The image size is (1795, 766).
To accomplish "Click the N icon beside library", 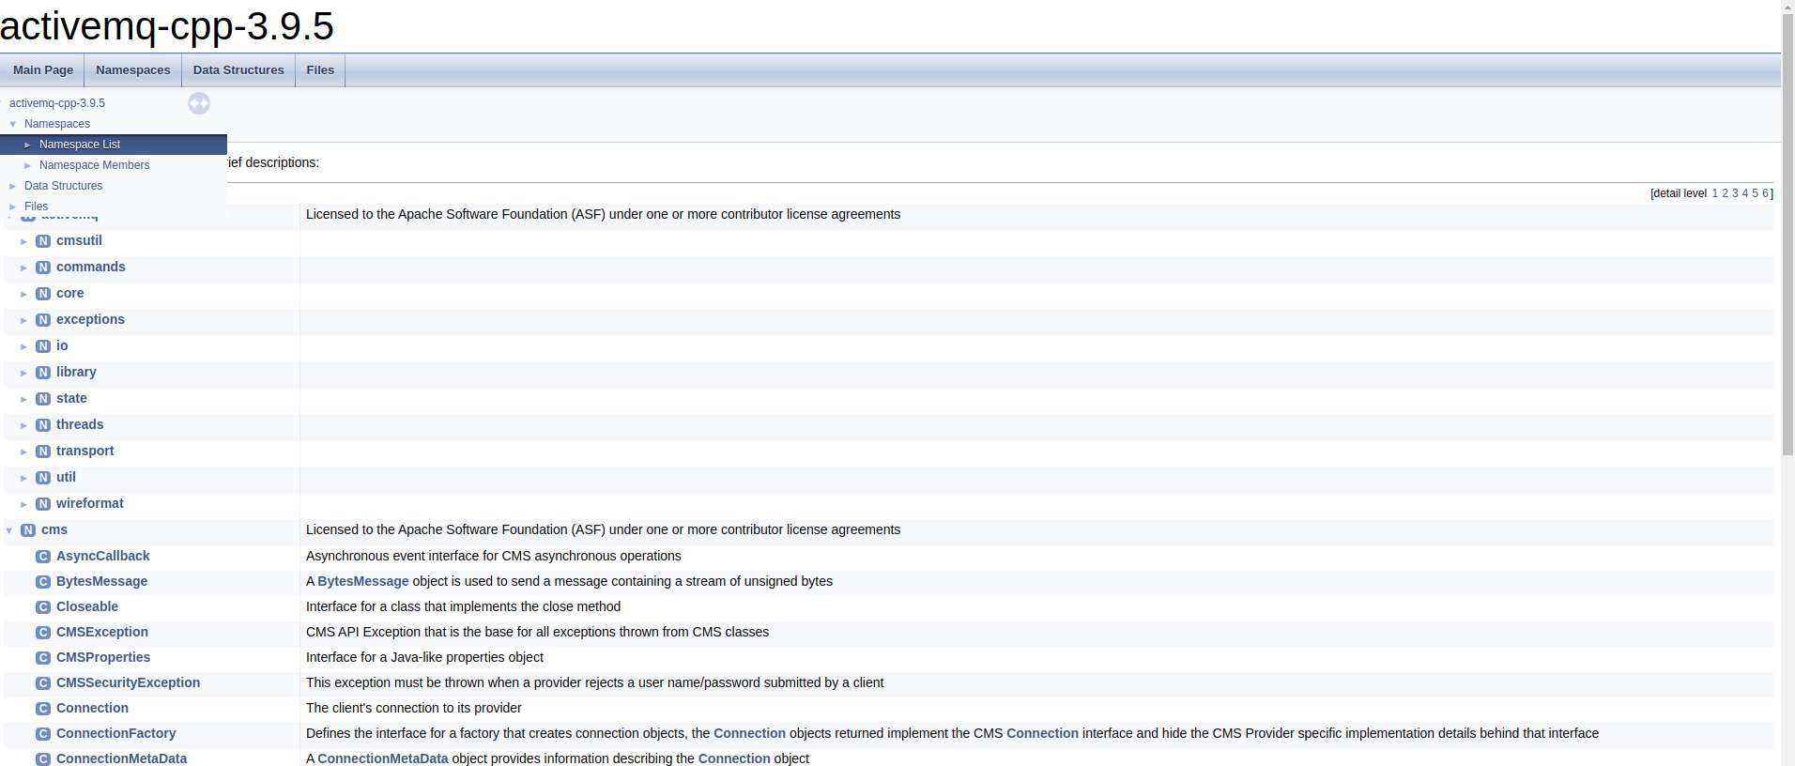I will click(43, 373).
